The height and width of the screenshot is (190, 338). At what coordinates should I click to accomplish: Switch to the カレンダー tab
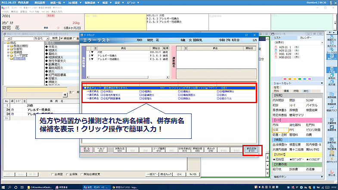[307, 38]
